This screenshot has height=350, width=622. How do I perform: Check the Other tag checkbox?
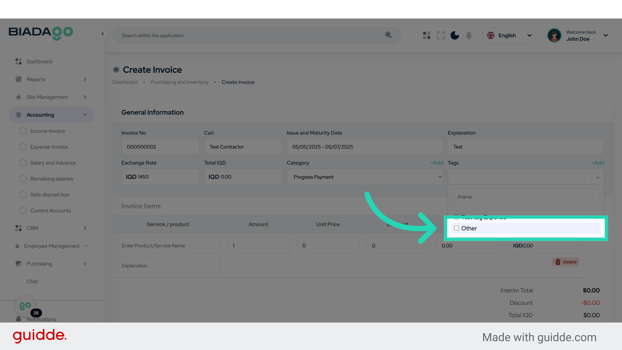click(456, 228)
